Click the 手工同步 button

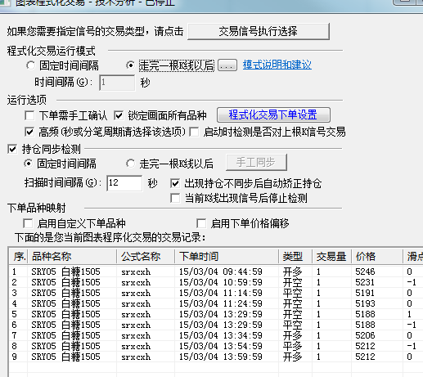256,163
